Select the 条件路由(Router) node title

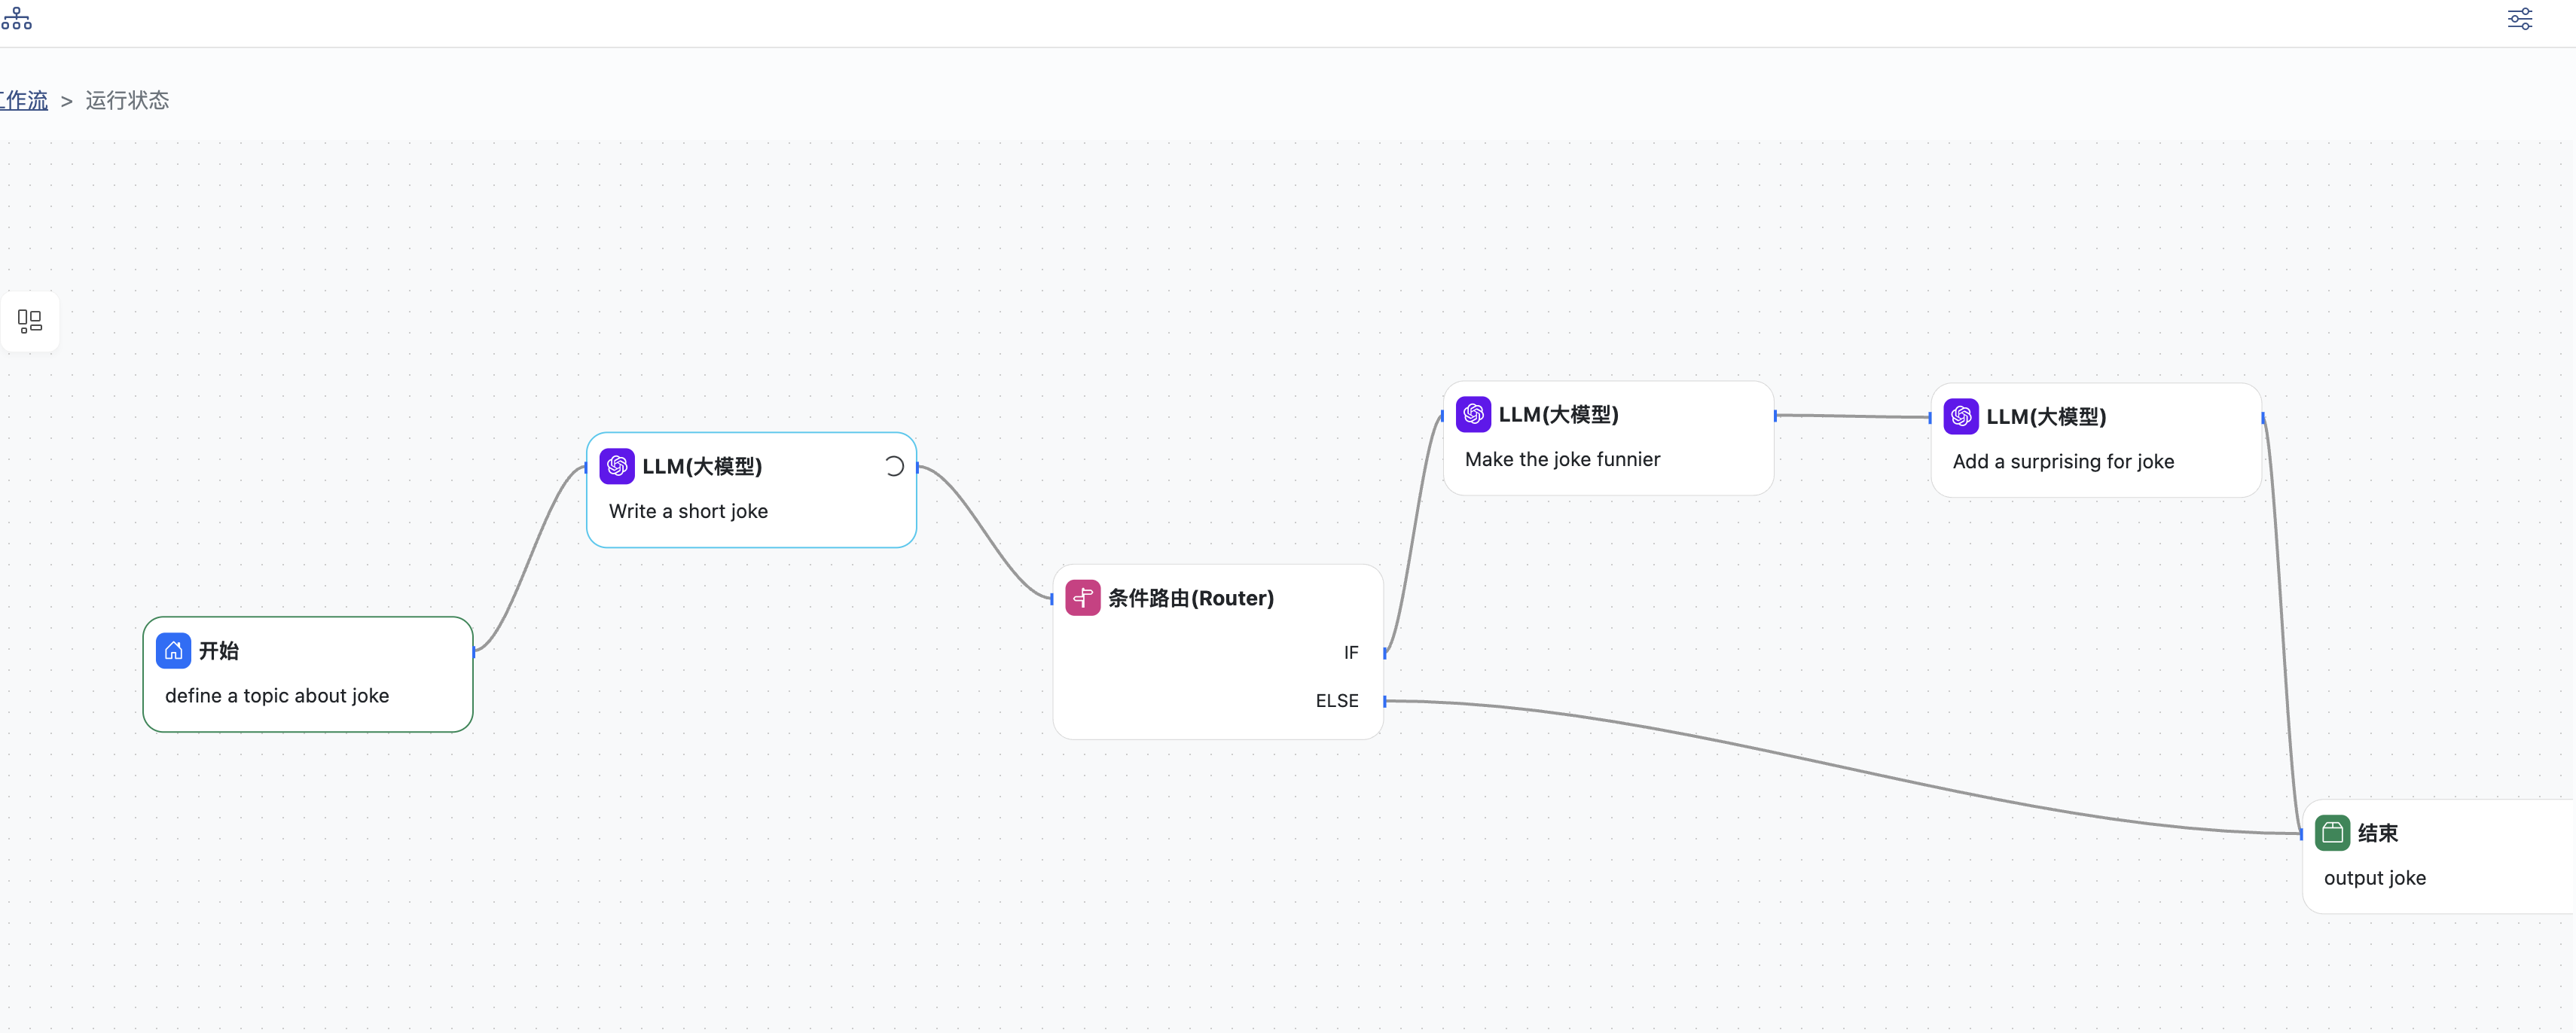pyautogui.click(x=1190, y=598)
